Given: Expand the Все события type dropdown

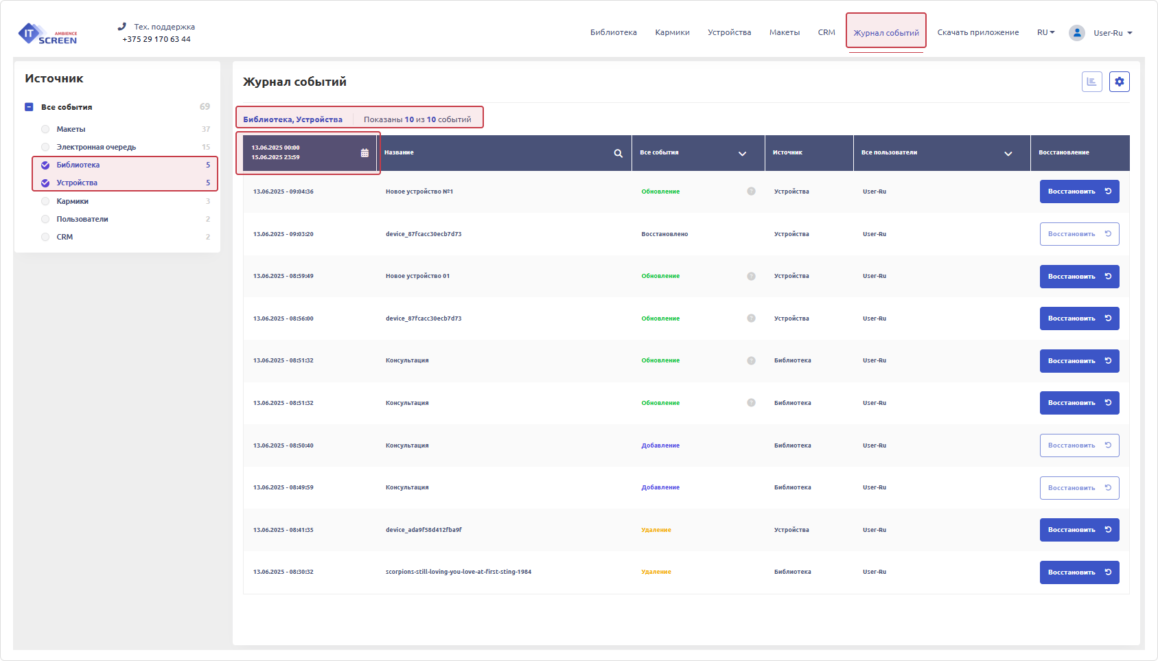Looking at the screenshot, I should [741, 153].
